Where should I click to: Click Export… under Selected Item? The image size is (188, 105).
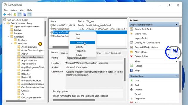[x=139, y=94]
